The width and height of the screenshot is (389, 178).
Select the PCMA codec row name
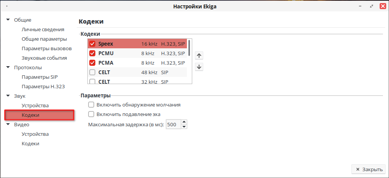click(106, 63)
